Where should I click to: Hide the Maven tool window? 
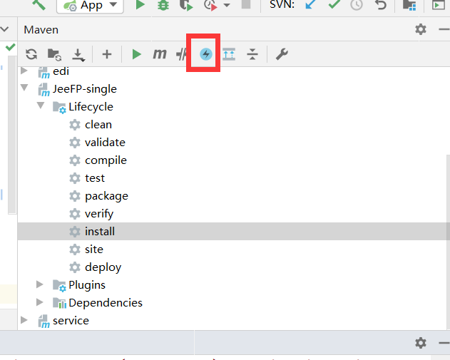tap(444, 29)
